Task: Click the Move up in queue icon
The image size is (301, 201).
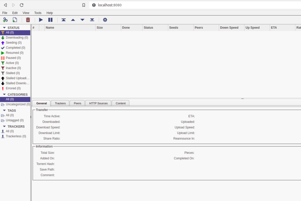Action: [x=73, y=20]
